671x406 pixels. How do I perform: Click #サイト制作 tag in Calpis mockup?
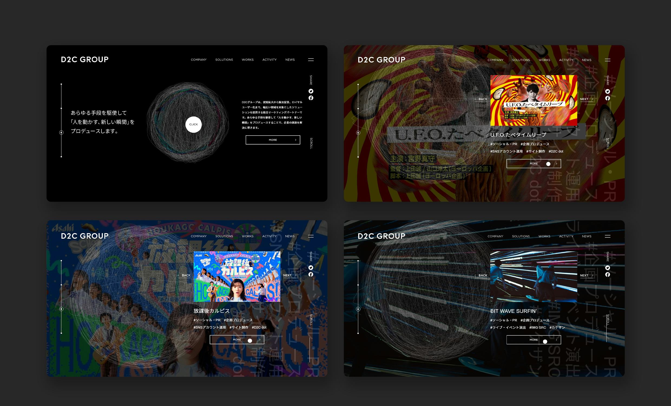point(239,328)
